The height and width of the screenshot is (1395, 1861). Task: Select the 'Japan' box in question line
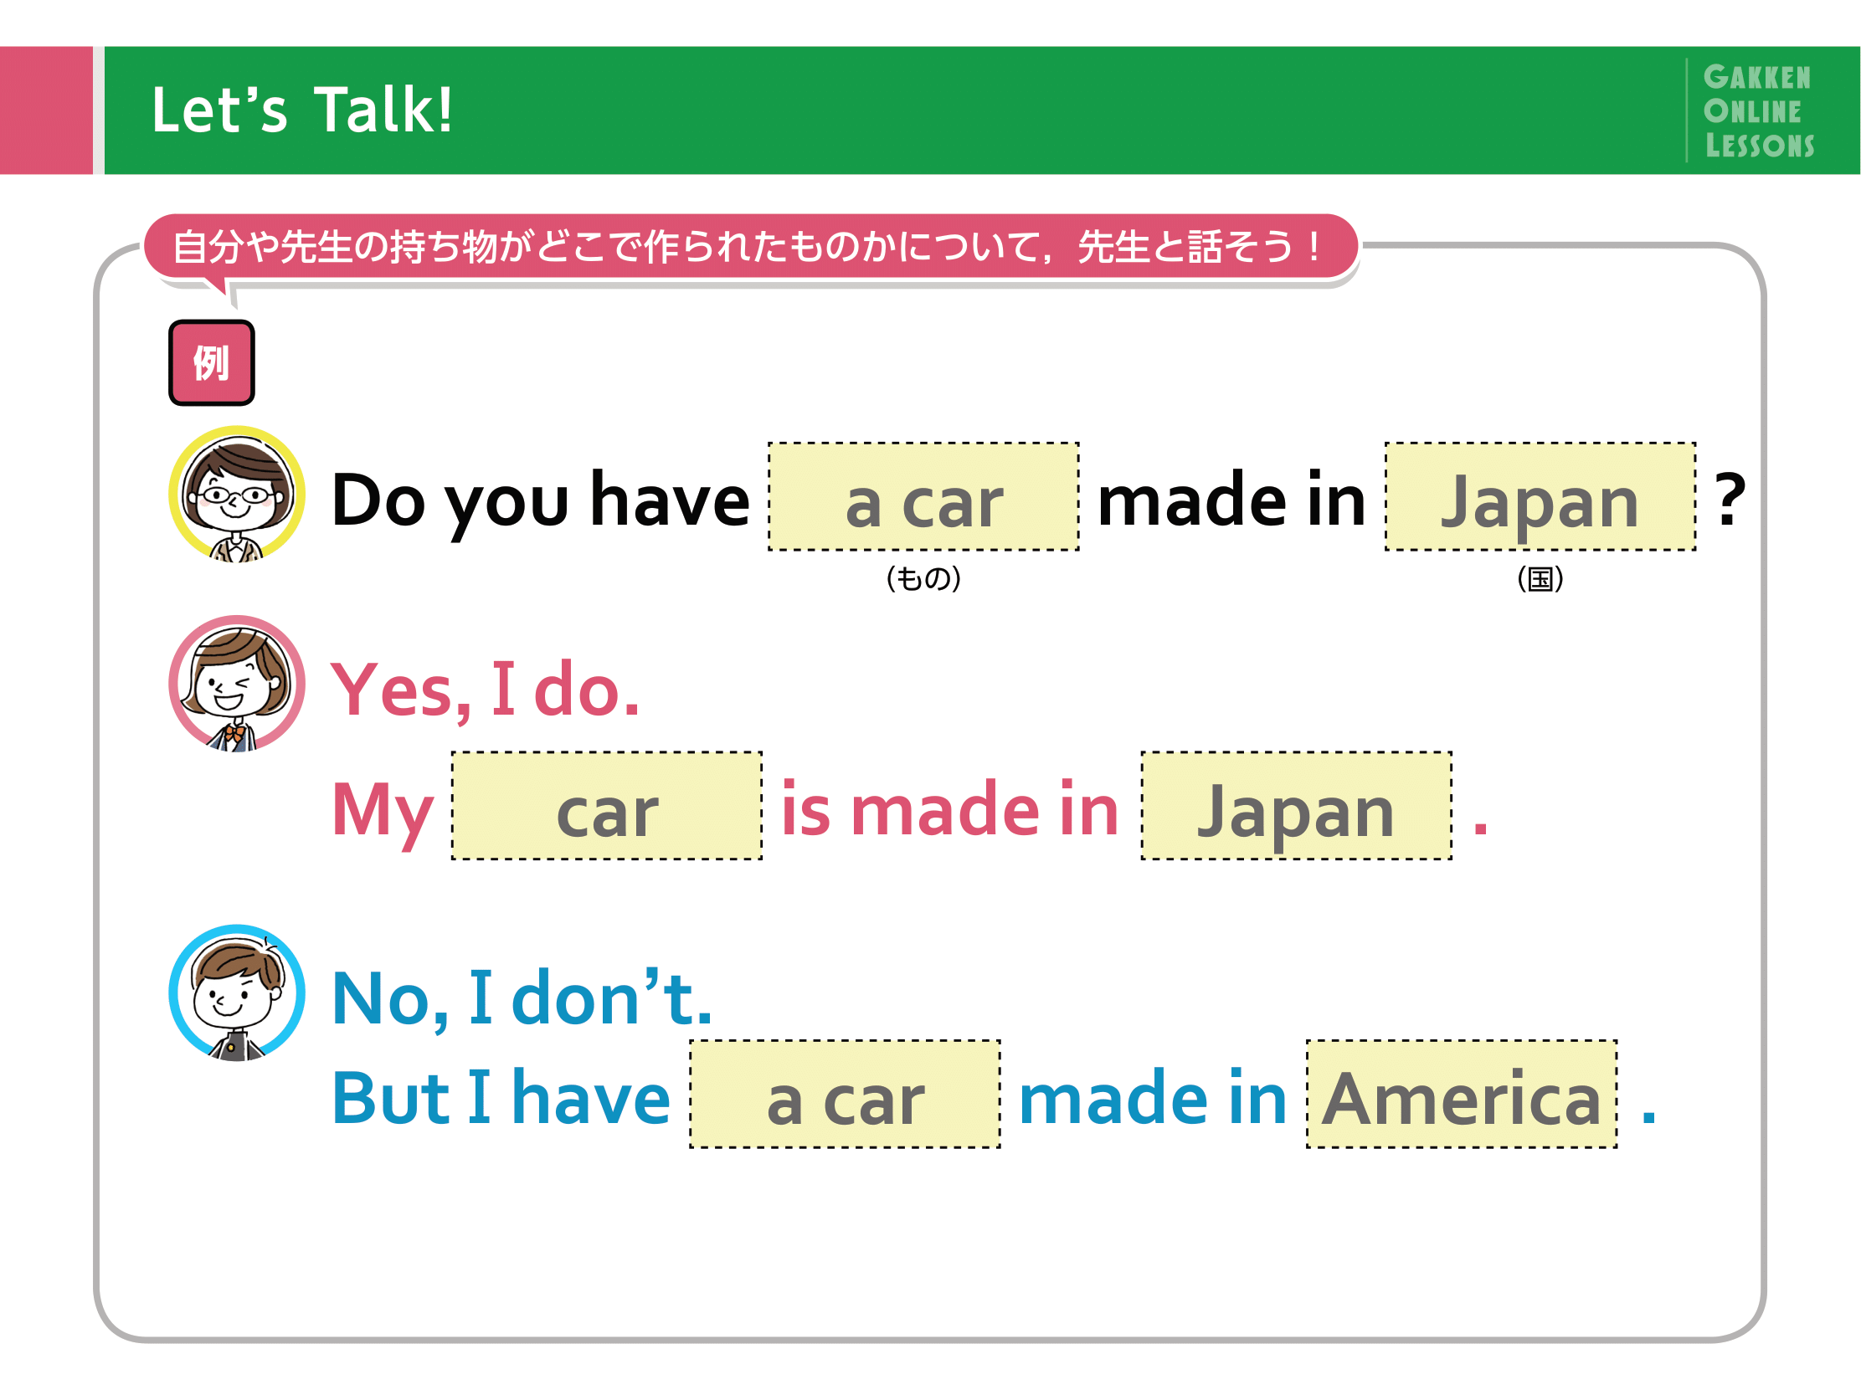pyautogui.click(x=1540, y=497)
